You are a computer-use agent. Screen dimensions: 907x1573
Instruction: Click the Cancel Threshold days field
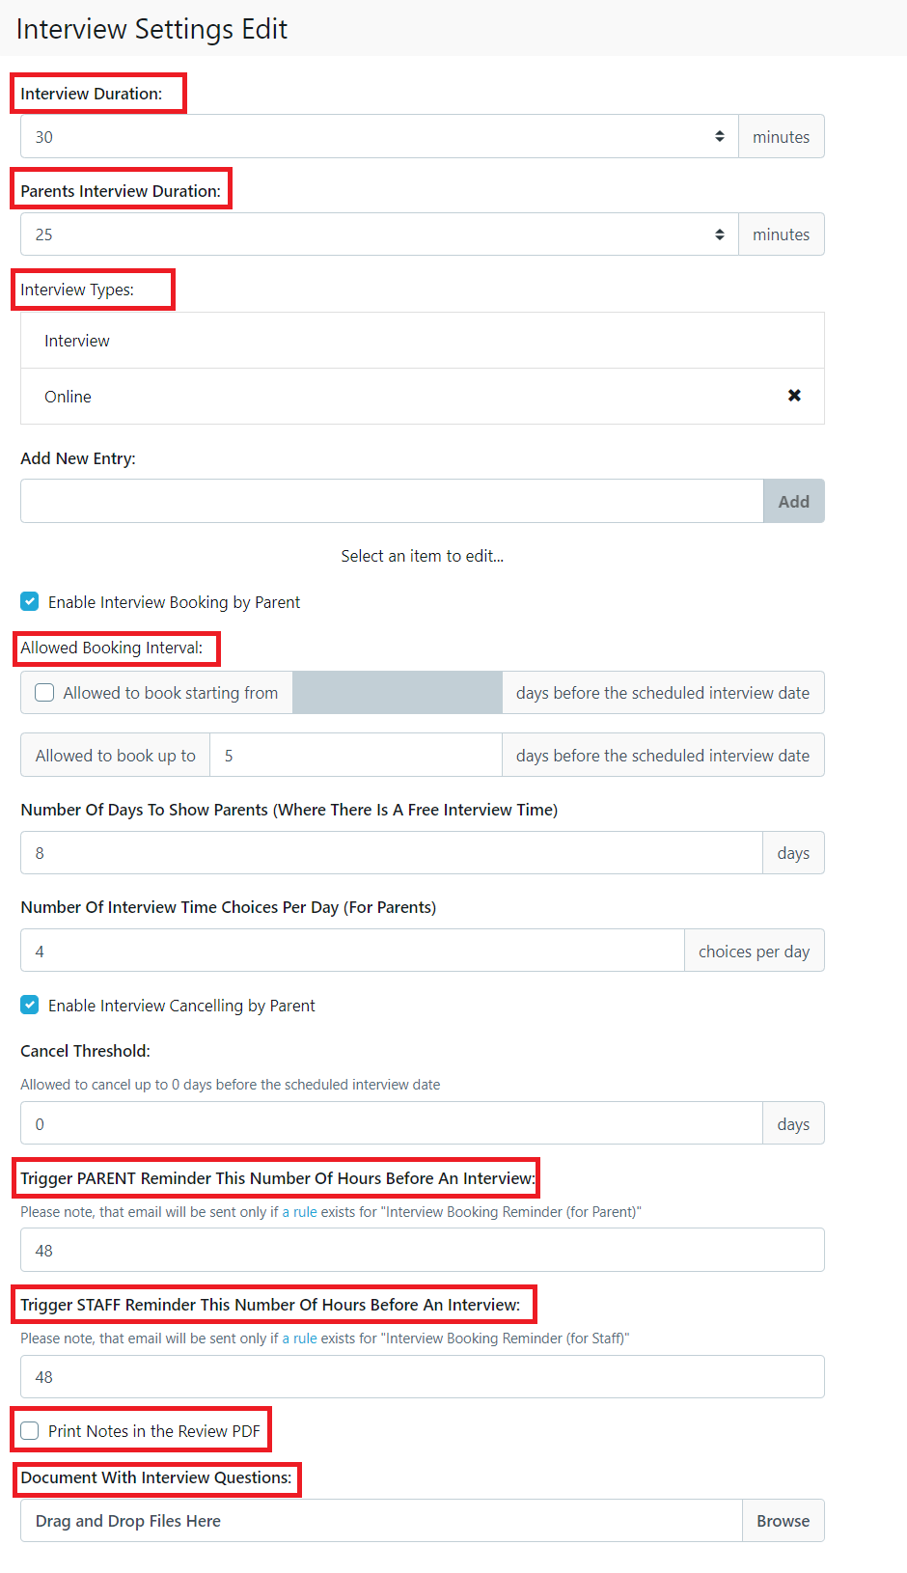click(x=391, y=1124)
